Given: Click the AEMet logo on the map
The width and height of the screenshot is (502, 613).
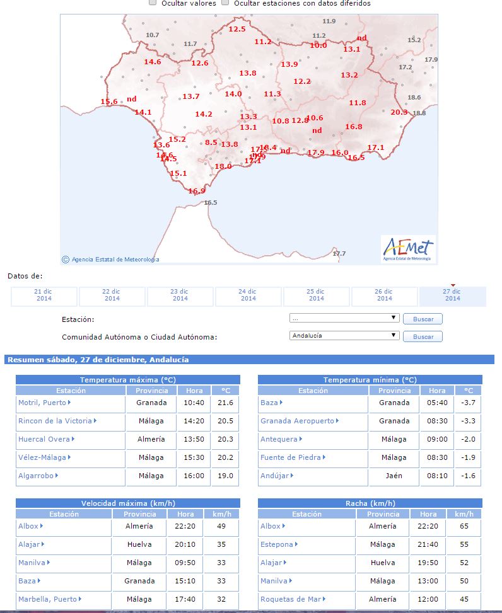Looking at the screenshot, I should click(408, 248).
